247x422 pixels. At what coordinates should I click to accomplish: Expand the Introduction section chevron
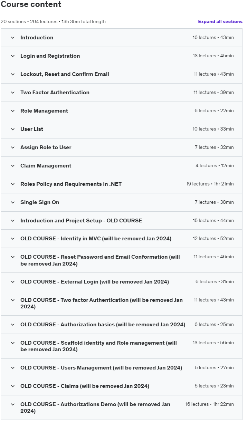tap(13, 38)
